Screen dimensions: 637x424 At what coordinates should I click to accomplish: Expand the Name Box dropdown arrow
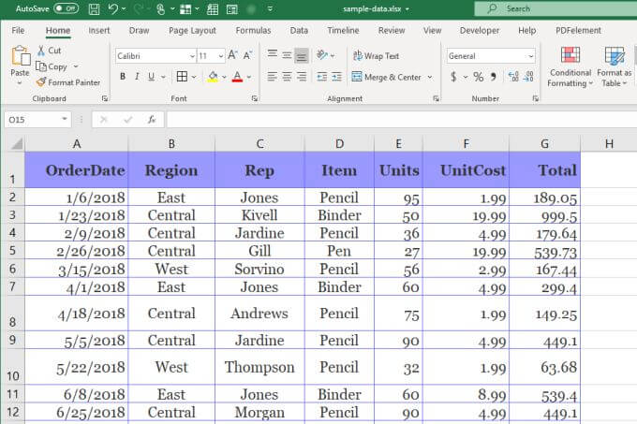pyautogui.click(x=65, y=120)
